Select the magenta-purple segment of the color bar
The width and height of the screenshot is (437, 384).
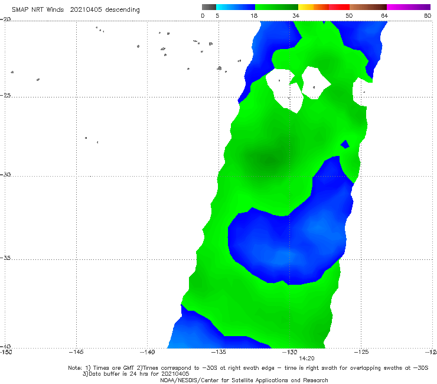pyautogui.click(x=409, y=7)
